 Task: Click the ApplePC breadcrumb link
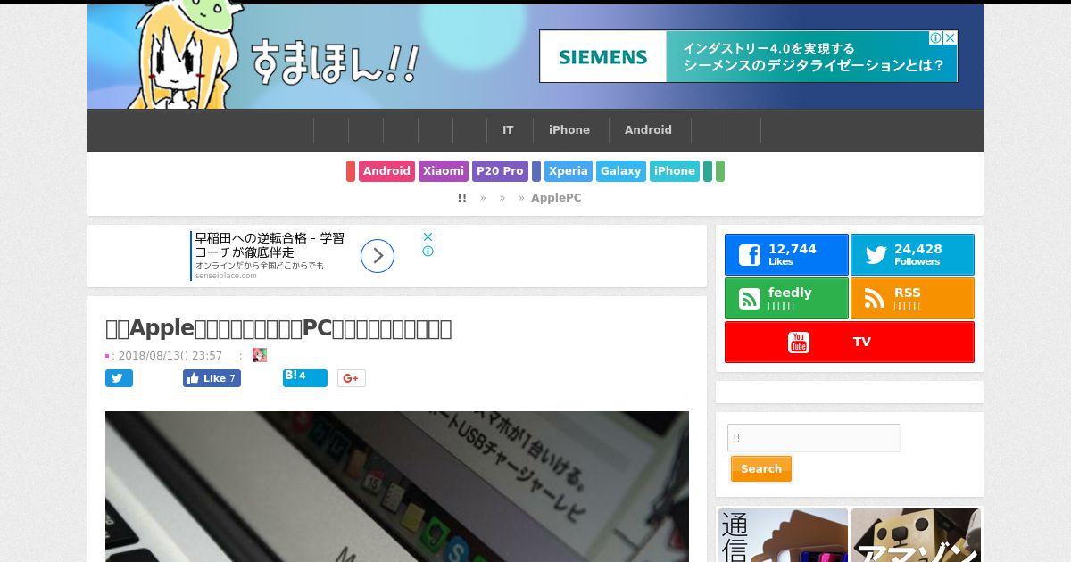click(556, 198)
